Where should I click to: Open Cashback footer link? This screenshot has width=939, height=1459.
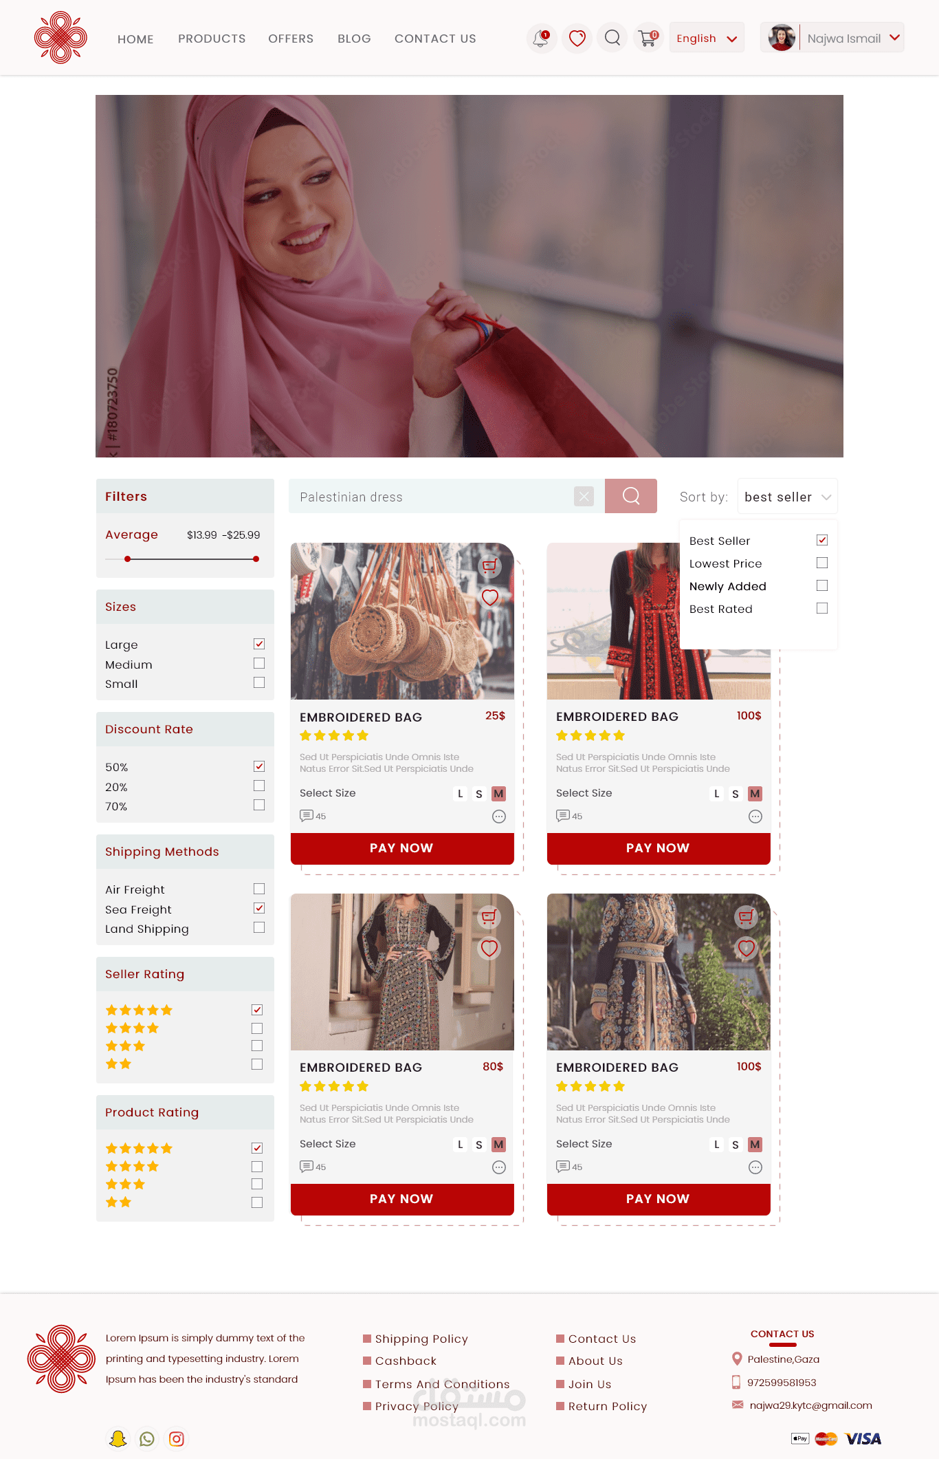406,1361
